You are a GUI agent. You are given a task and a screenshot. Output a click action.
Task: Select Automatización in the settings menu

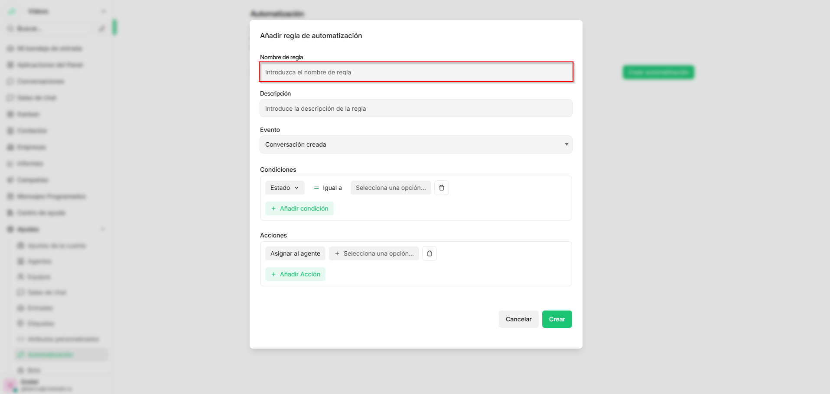(x=50, y=355)
